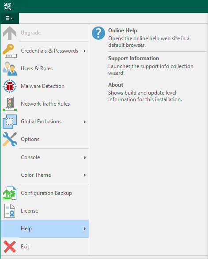Expand the Console submenu arrow
The image size is (208, 259).
click(x=85, y=157)
